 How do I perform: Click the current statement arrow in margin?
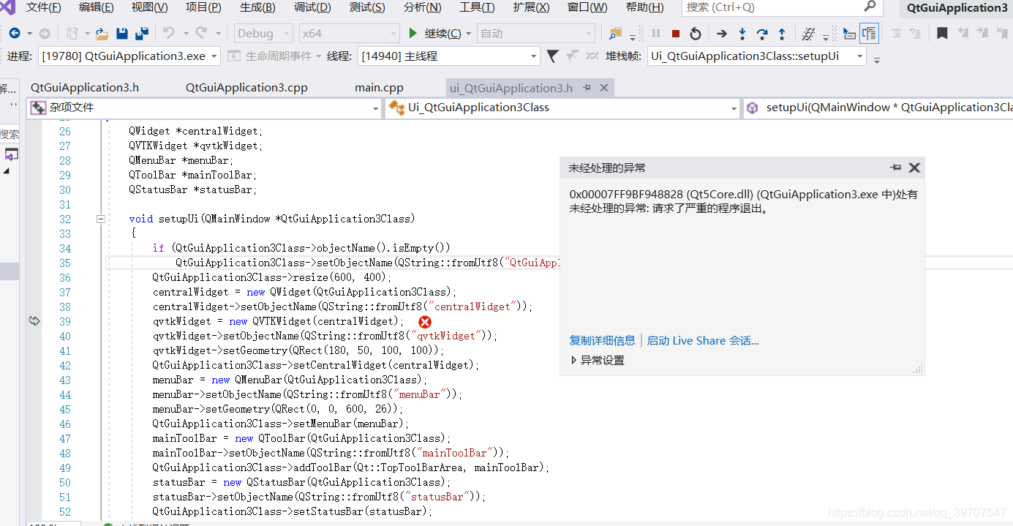[34, 320]
